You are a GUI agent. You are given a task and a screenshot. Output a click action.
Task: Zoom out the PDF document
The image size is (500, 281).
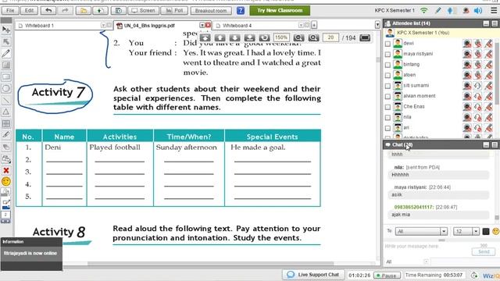pyautogui.click(x=298, y=37)
